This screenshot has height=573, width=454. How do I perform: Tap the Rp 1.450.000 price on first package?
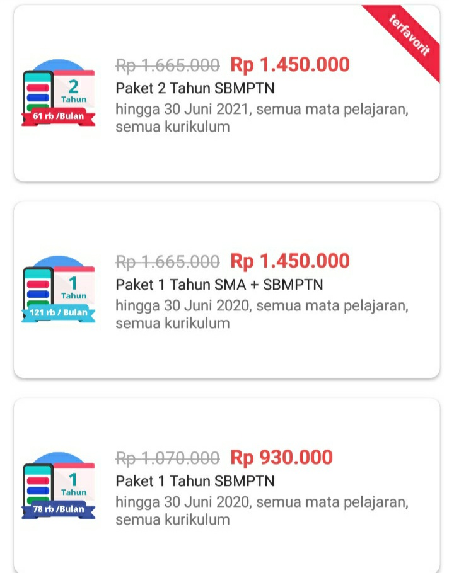click(289, 64)
